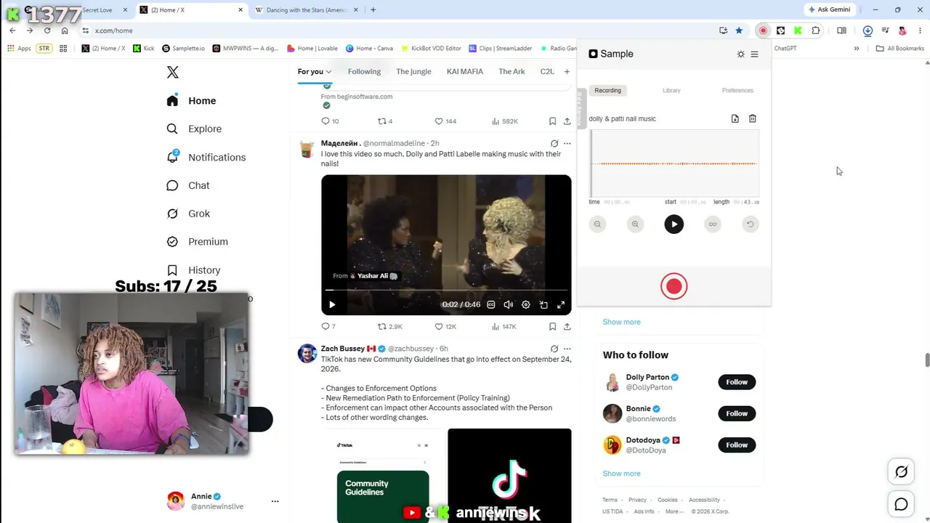Open The Ark timeline tab
Viewport: 930px width, 523px height.
pos(511,71)
